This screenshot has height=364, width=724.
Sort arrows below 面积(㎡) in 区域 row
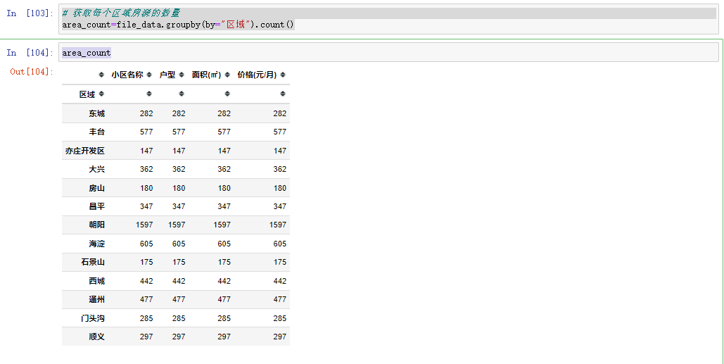227,94
